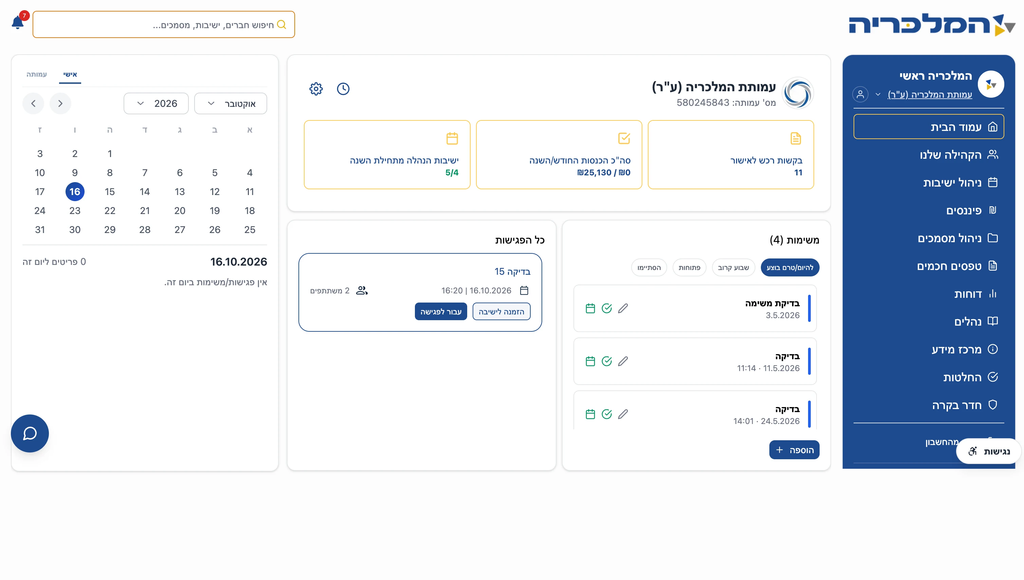Go to next month with right chevron
This screenshot has width=1024, height=580.
coord(60,103)
